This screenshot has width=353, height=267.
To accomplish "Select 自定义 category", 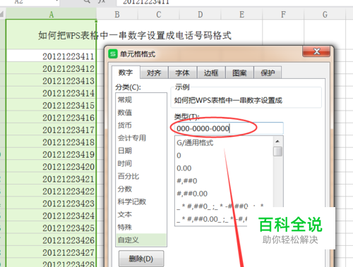I will point(141,240).
